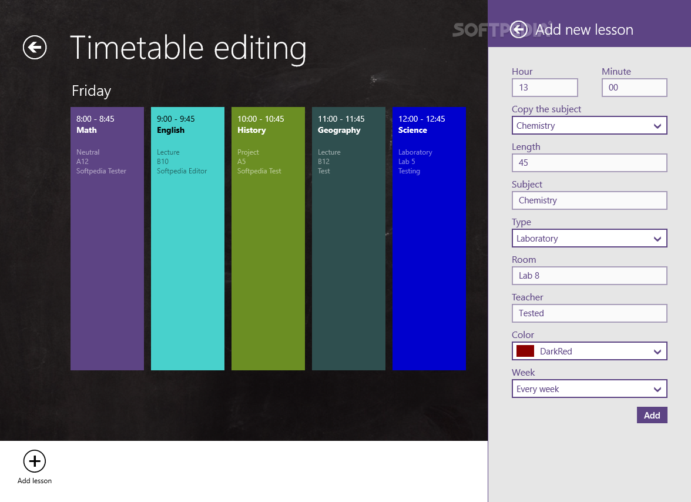Select the English lesson card
The height and width of the screenshot is (502, 691).
pyautogui.click(x=188, y=239)
